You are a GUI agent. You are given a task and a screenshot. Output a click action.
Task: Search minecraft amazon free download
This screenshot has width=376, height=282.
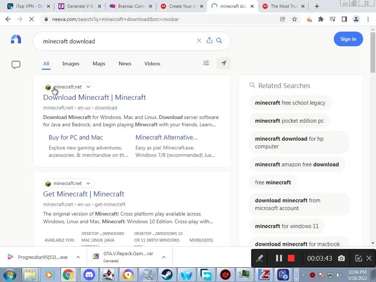(x=297, y=164)
